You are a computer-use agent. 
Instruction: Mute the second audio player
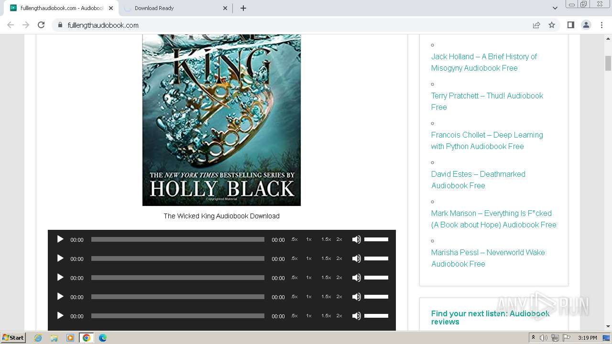(x=356, y=258)
